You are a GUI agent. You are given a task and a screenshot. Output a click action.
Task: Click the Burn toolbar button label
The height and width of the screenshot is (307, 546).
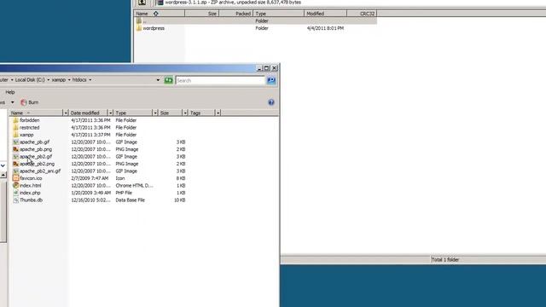pyautogui.click(x=33, y=102)
